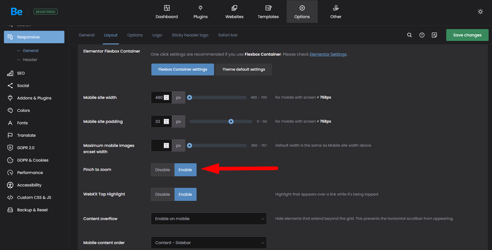Click the search magnifier icon in toolbar
The width and height of the screenshot is (492, 250).
click(x=409, y=35)
